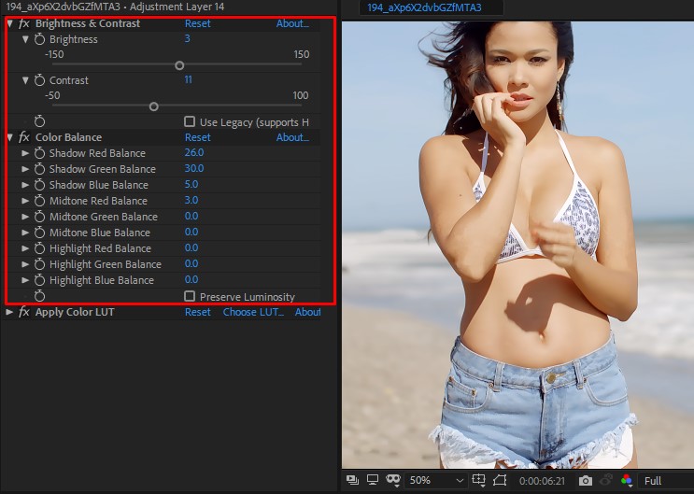This screenshot has height=494, width=694.
Task: Open About for Brightness & Contrast
Action: pos(292,23)
